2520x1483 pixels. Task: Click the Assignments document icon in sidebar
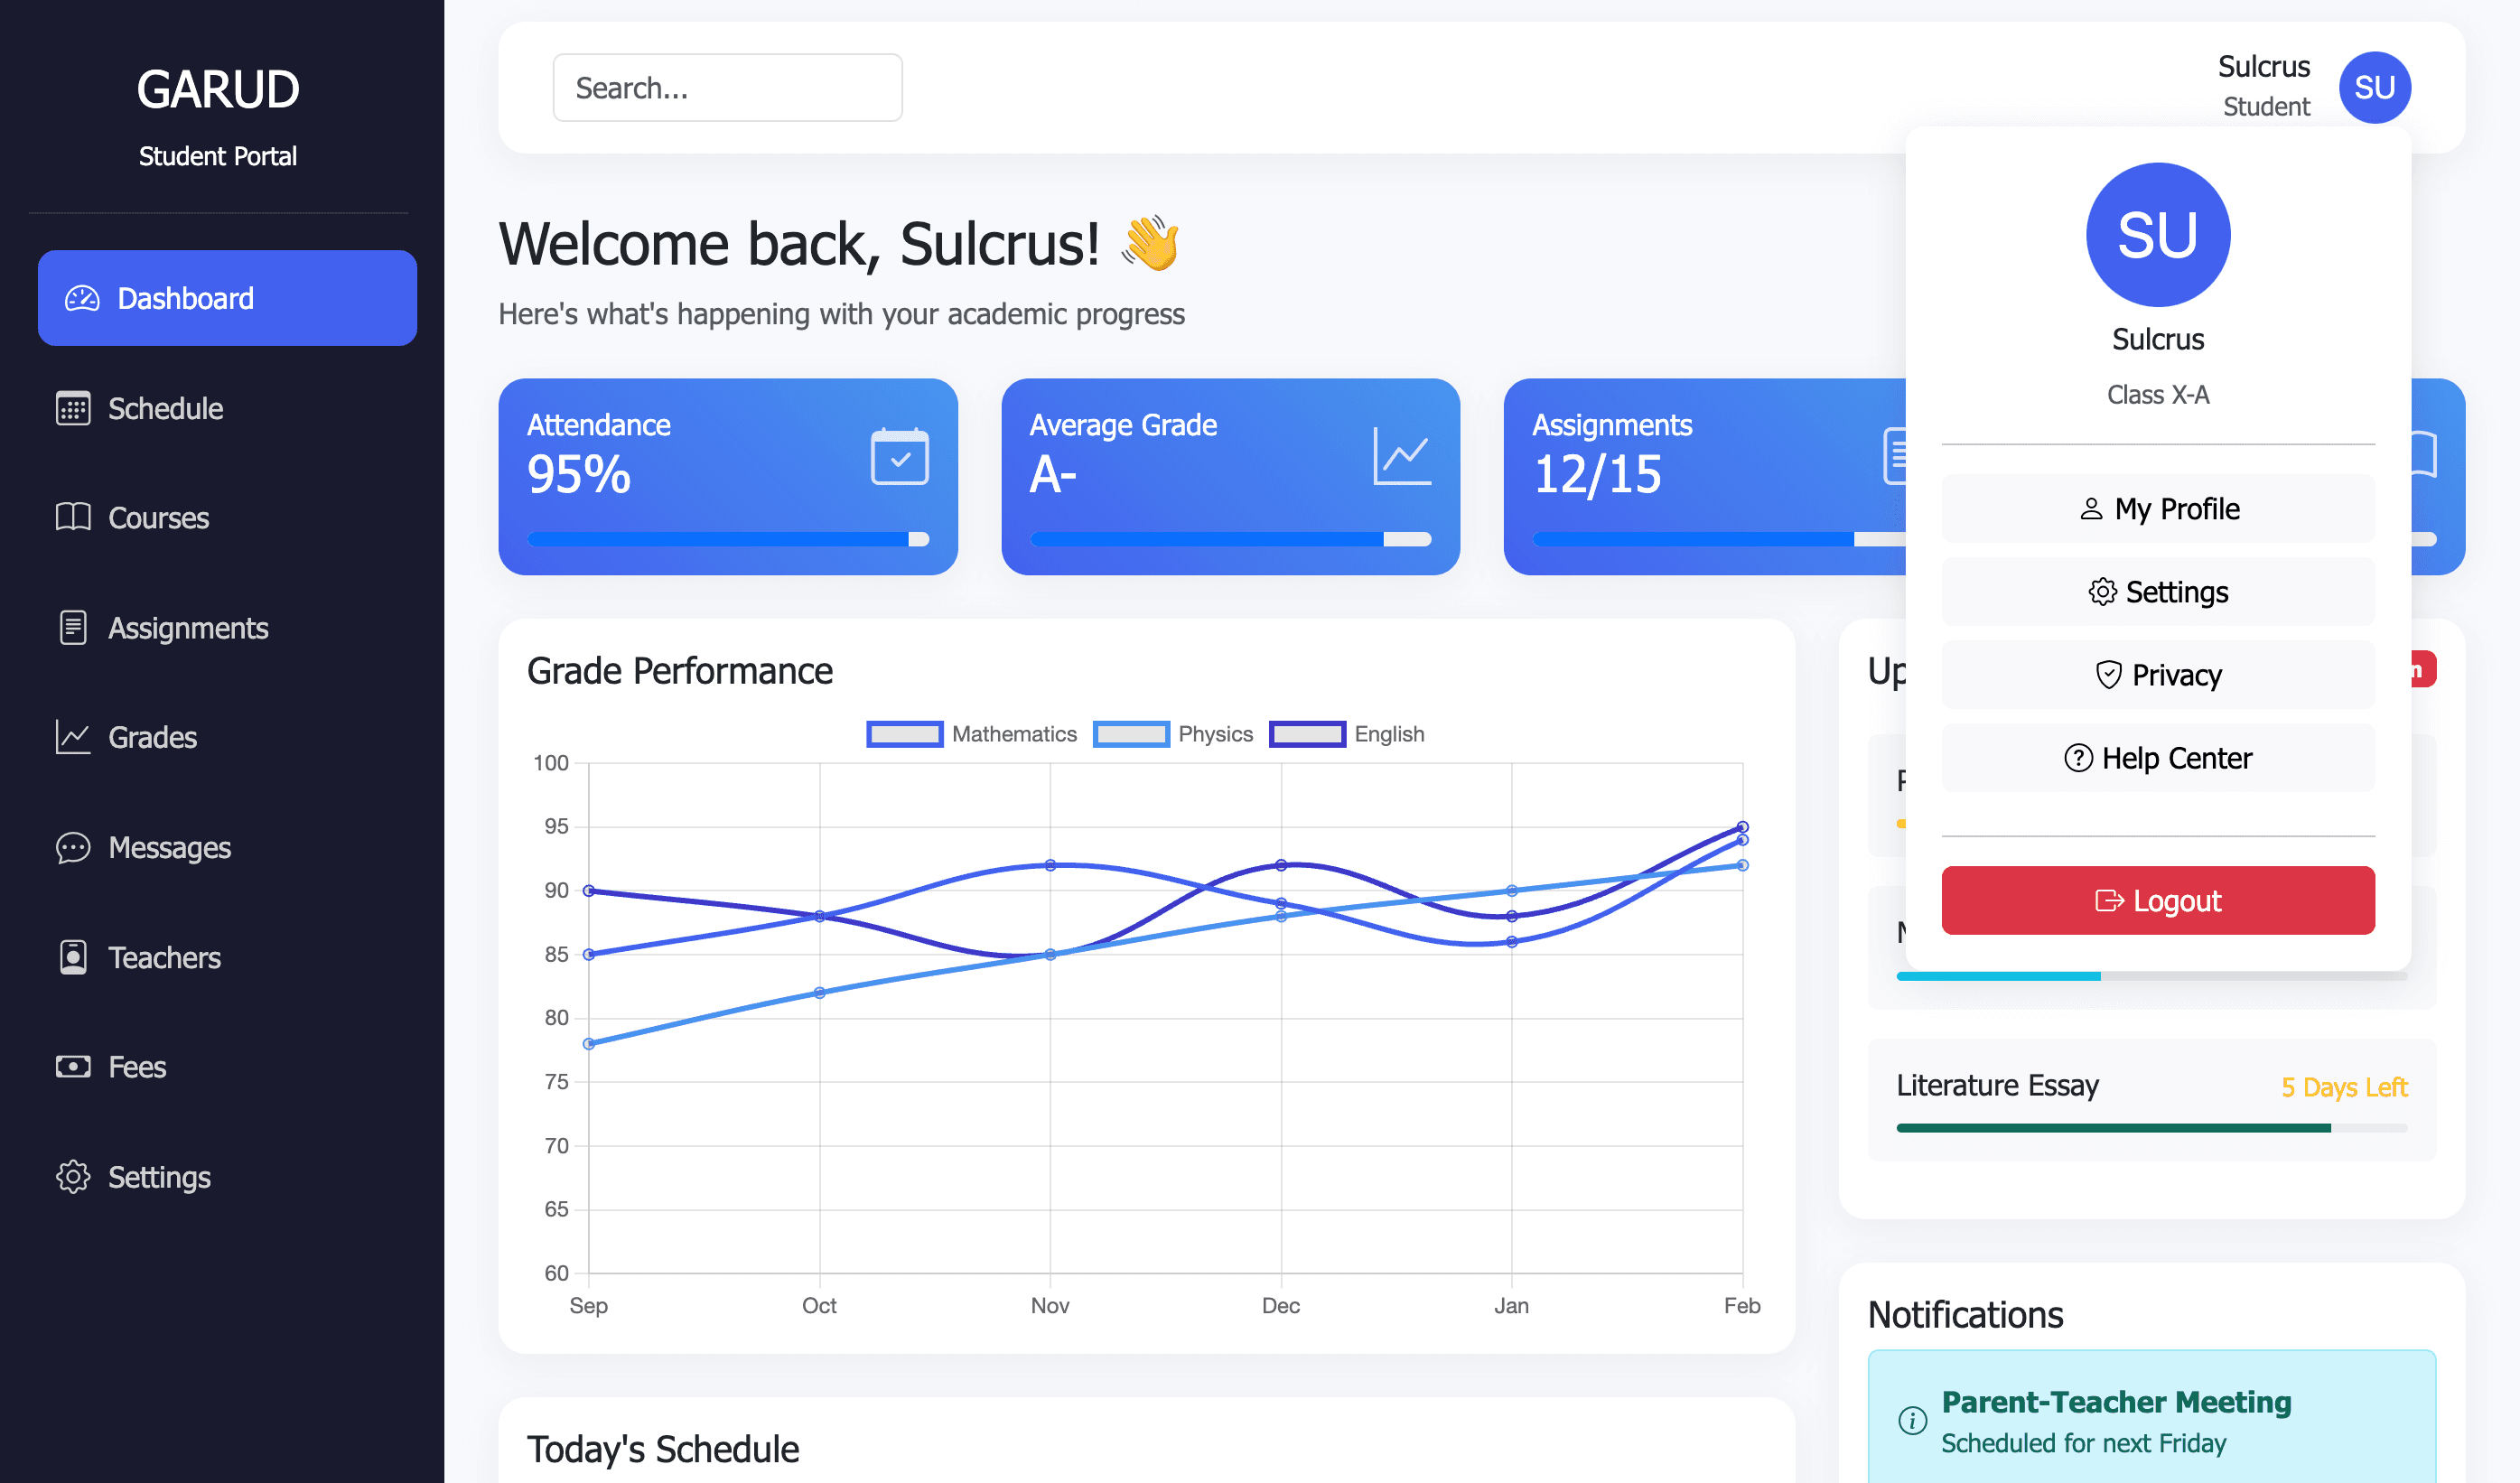[73, 628]
